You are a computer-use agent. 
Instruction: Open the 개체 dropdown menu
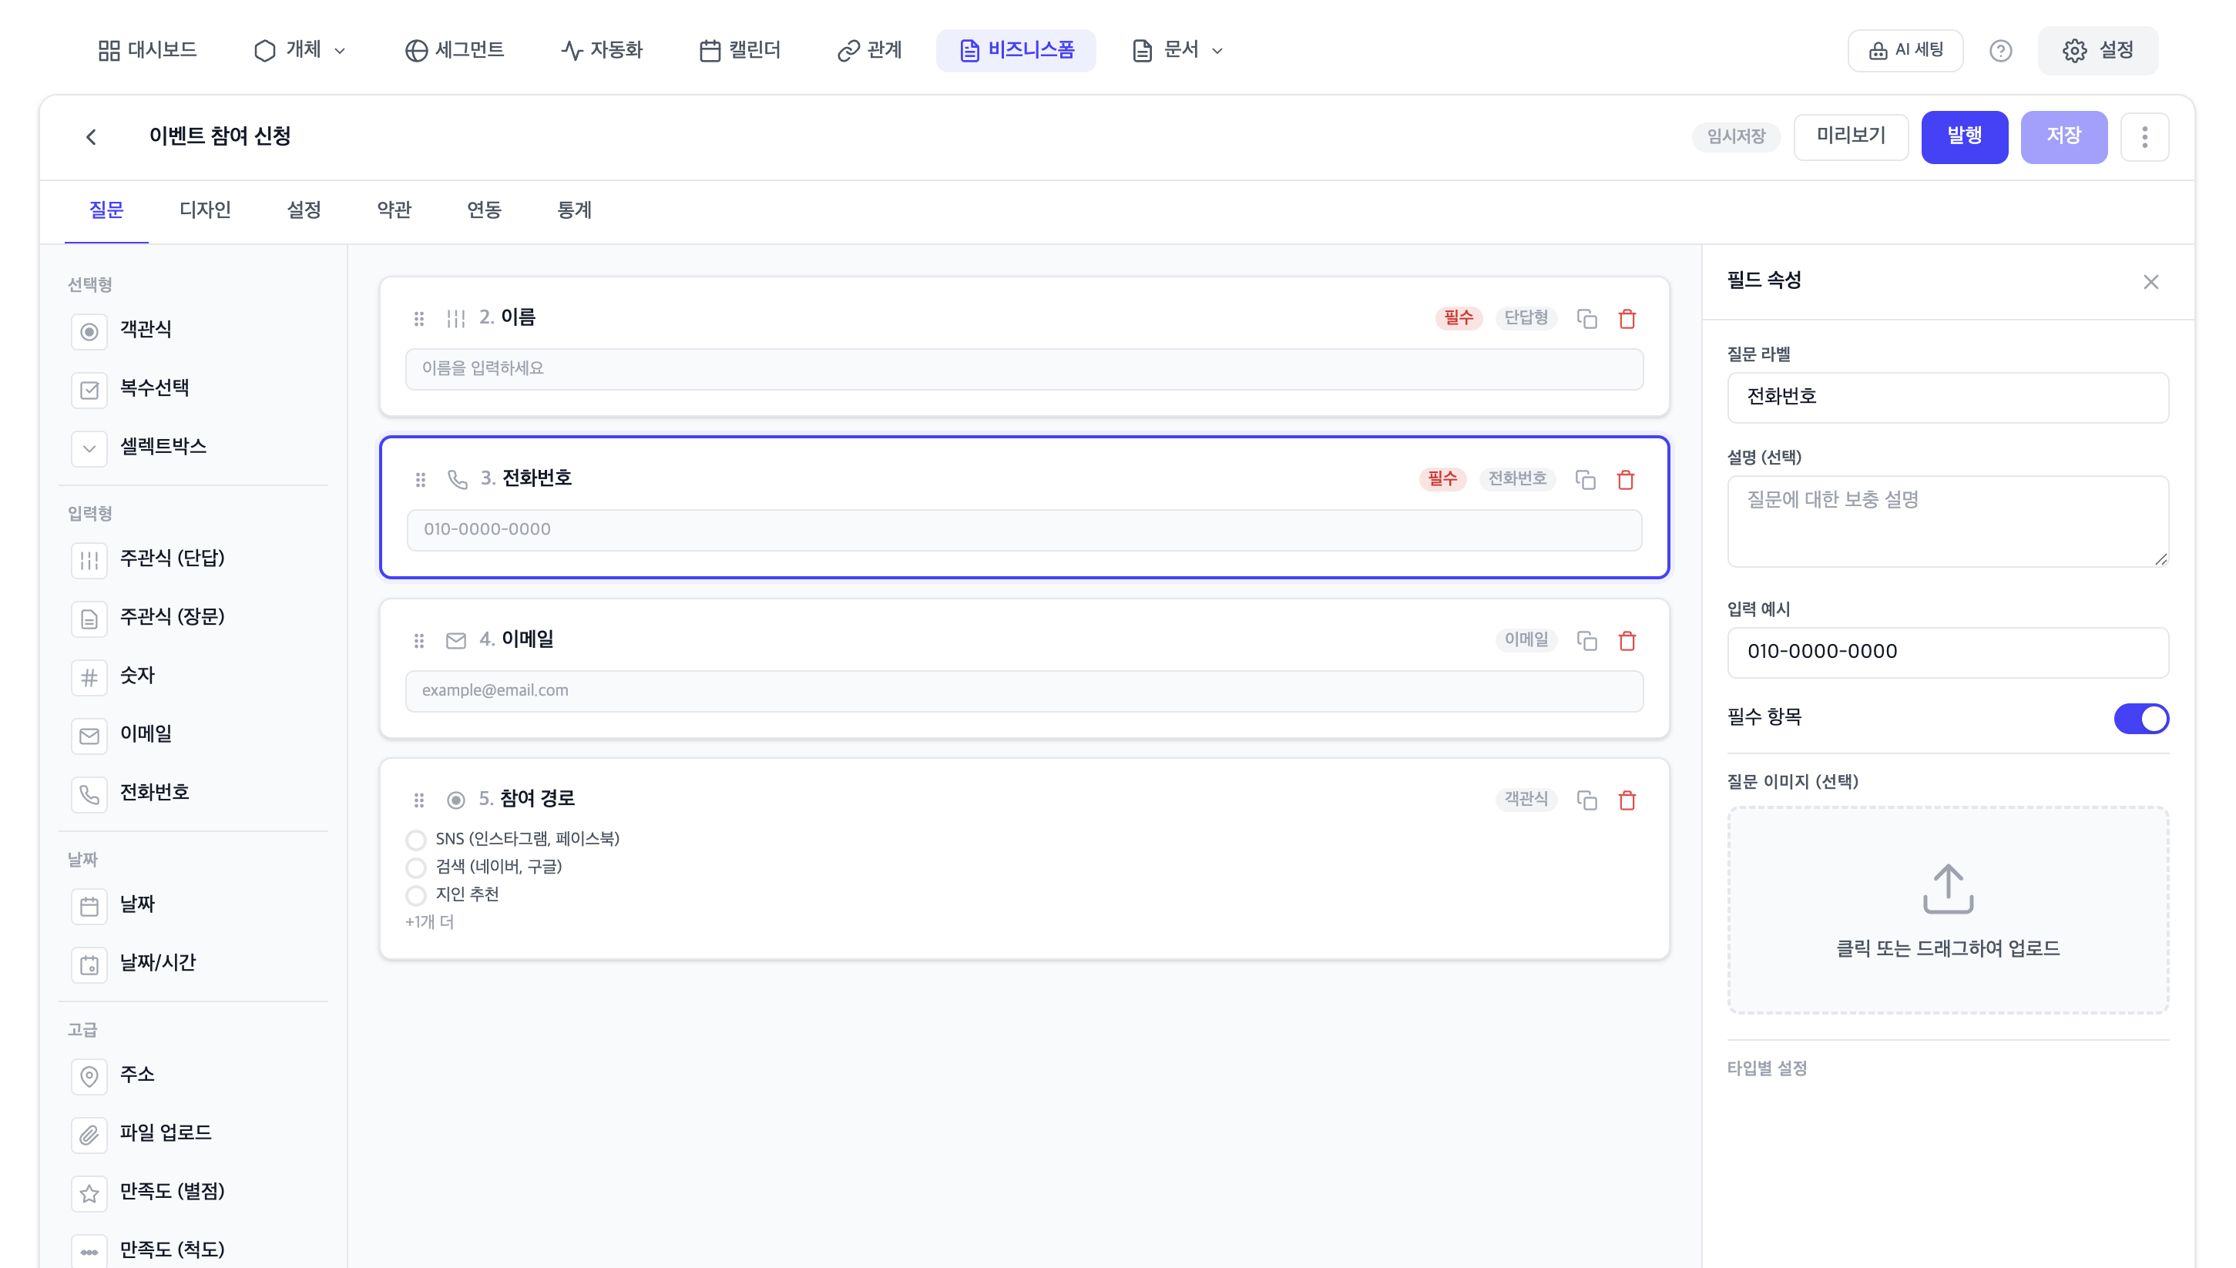click(x=300, y=49)
